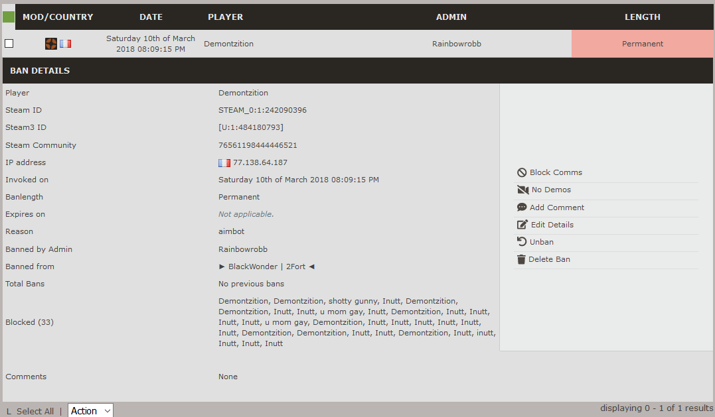Click the Comments value None

point(228,377)
